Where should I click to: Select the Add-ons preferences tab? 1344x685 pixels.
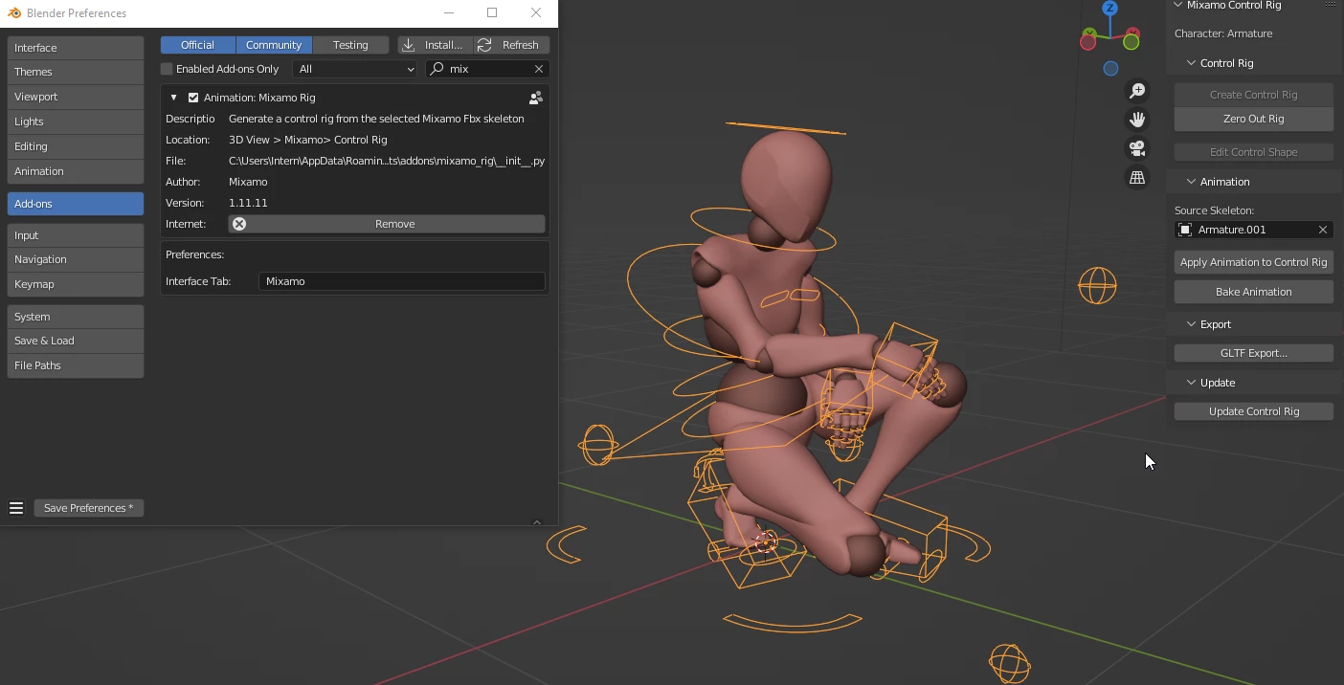tap(76, 204)
